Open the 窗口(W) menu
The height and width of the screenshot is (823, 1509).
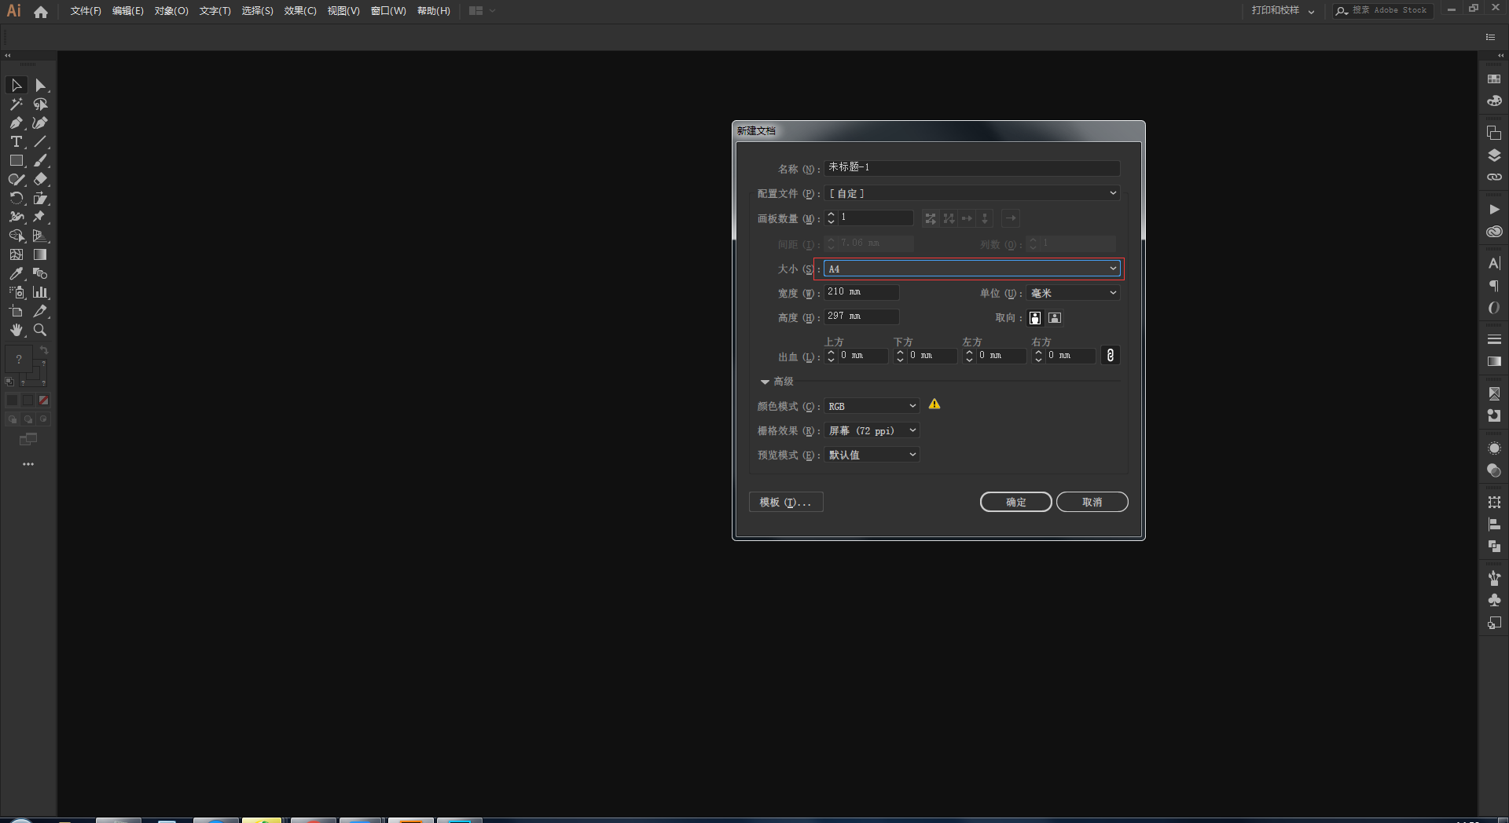click(x=388, y=11)
